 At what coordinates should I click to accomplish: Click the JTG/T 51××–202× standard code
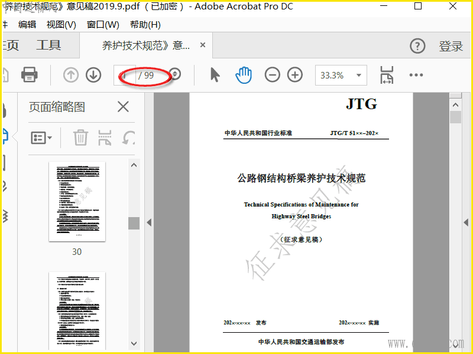tap(354, 133)
